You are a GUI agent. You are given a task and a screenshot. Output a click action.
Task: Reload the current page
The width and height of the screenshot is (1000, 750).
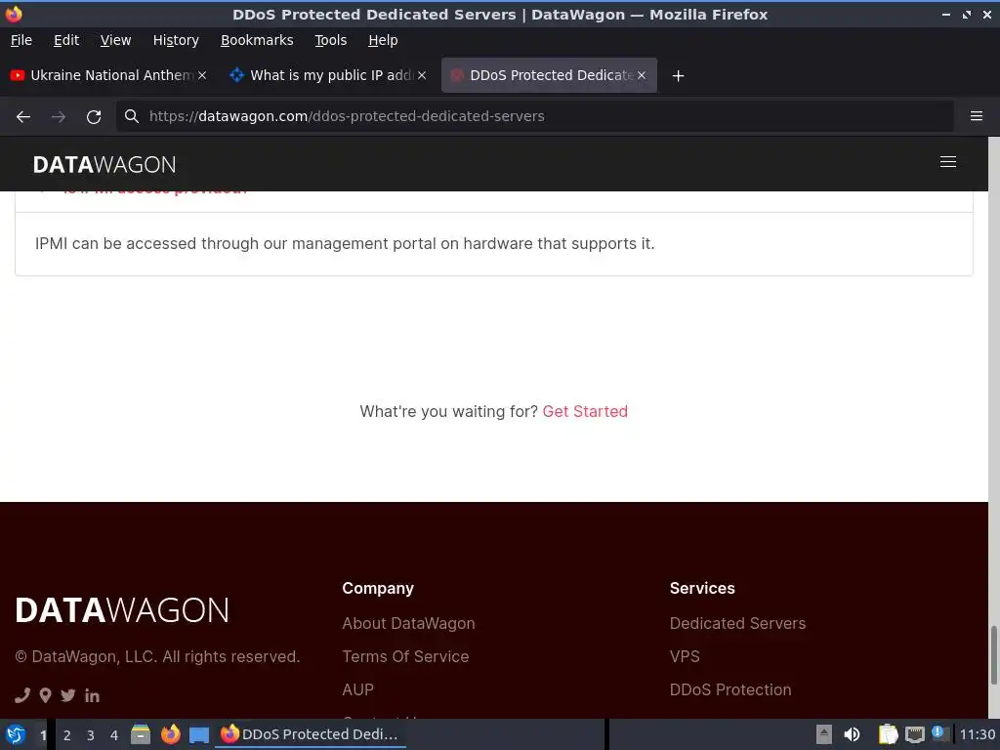(x=94, y=117)
